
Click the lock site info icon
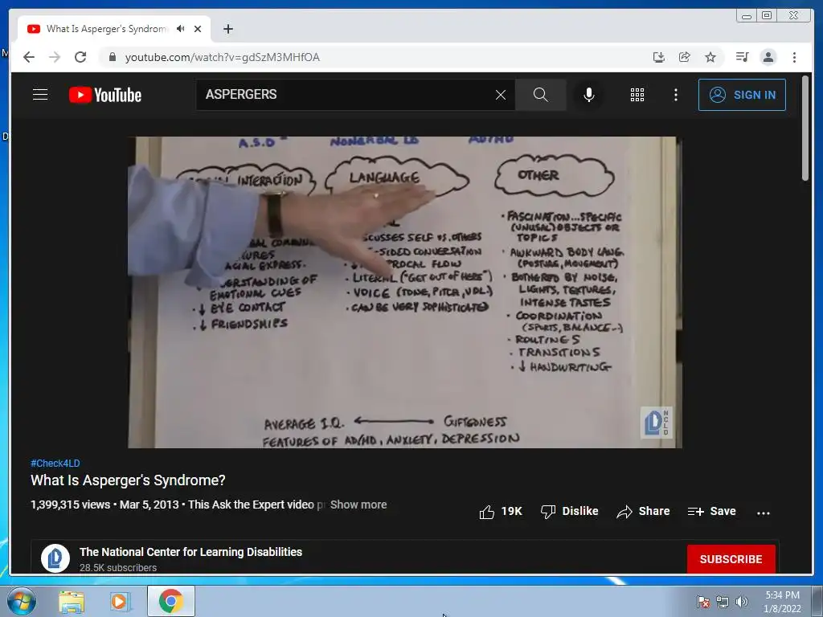pos(112,57)
